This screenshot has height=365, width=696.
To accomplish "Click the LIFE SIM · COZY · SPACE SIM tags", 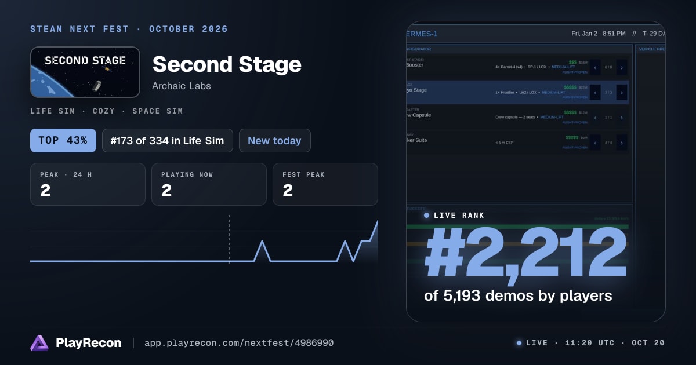I will tap(107, 111).
